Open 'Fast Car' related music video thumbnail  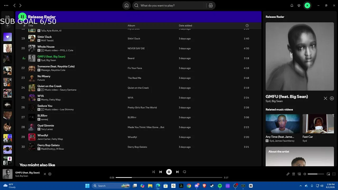318,123
